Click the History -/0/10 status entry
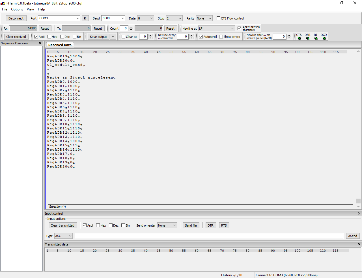The height and width of the screenshot is (278, 362). click(232, 275)
